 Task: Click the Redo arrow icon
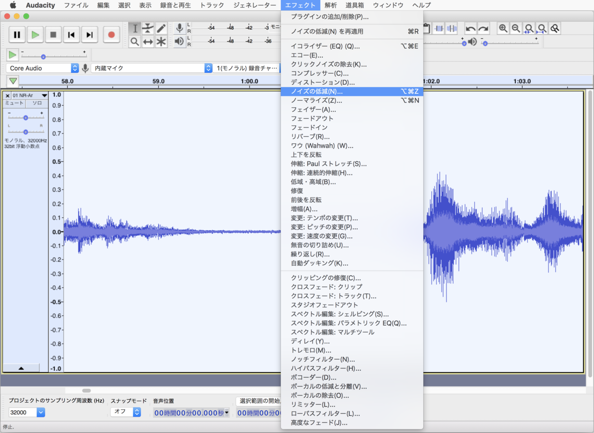click(484, 29)
